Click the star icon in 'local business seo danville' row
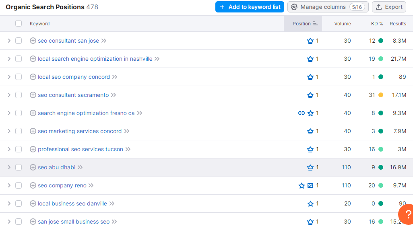 (x=310, y=203)
